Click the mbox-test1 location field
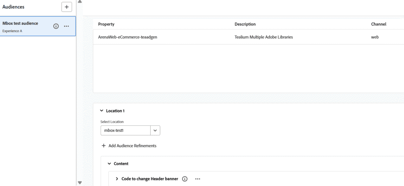This screenshot has height=186, width=404. 125,130
